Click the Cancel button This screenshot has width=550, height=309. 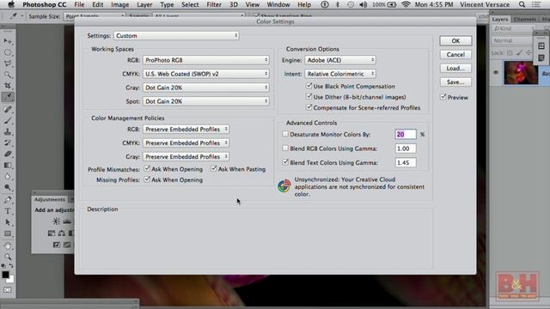tap(455, 55)
